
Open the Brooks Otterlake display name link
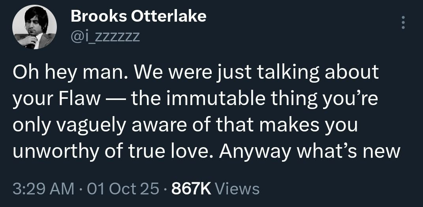pos(138,16)
